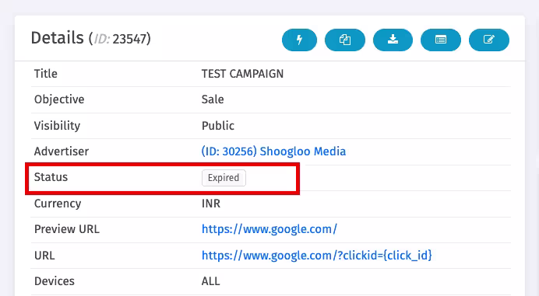Click the TEST CAMPAIGN title value
Viewport: 539px width, 296px height.
point(242,74)
